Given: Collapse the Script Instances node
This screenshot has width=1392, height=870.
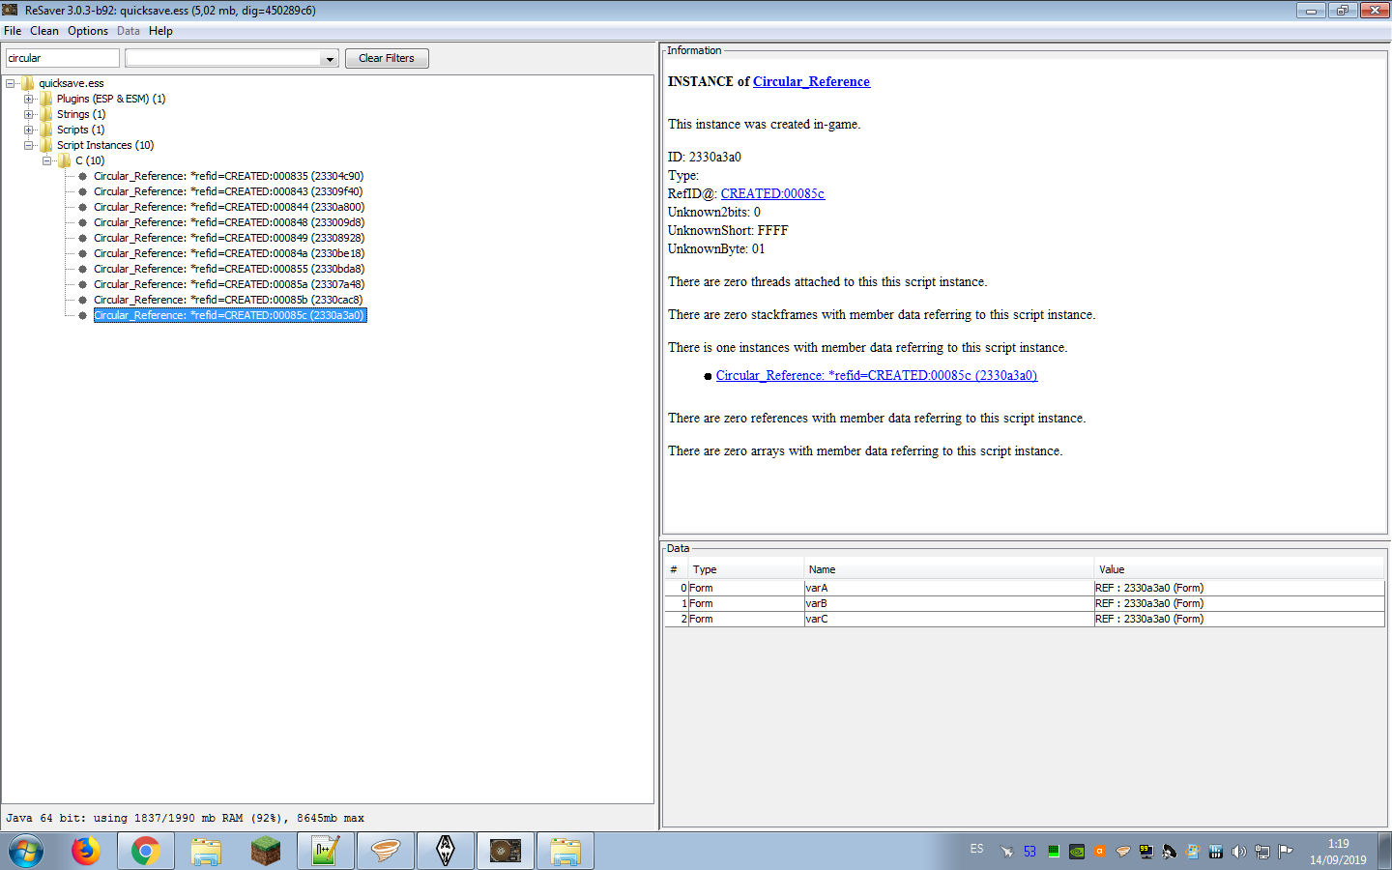Looking at the screenshot, I should pyautogui.click(x=29, y=145).
